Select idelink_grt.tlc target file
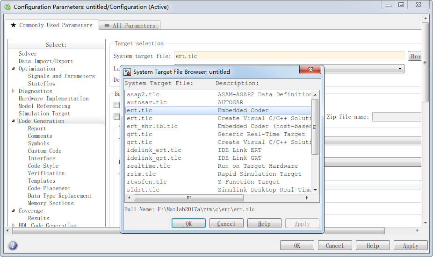The width and height of the screenshot is (433, 257). pos(218,158)
